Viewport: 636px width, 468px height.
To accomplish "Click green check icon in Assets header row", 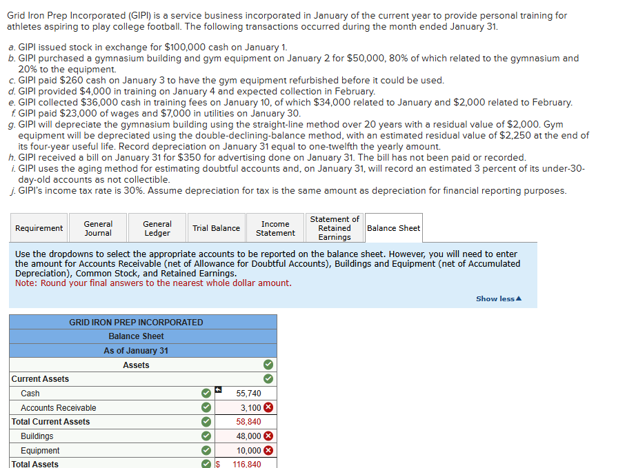I will (x=268, y=365).
